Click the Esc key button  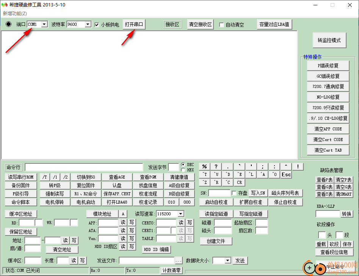click(x=286, y=174)
